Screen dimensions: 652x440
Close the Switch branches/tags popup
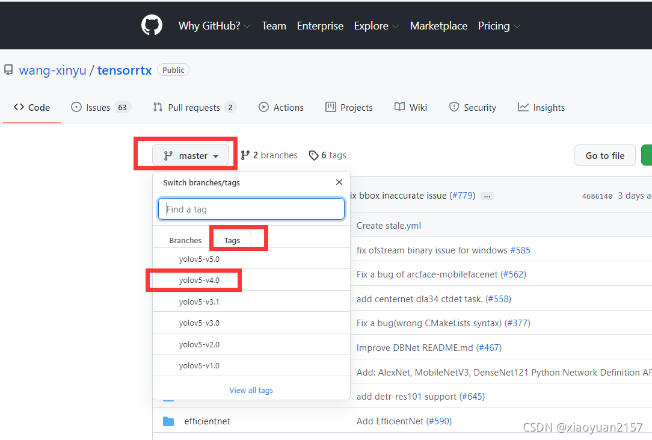(339, 182)
